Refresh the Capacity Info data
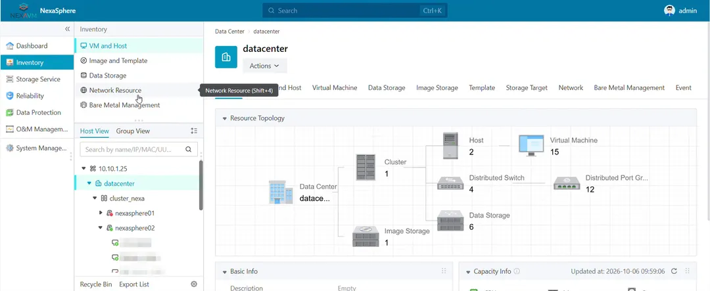Image resolution: width=710 pixels, height=291 pixels. [x=674, y=271]
